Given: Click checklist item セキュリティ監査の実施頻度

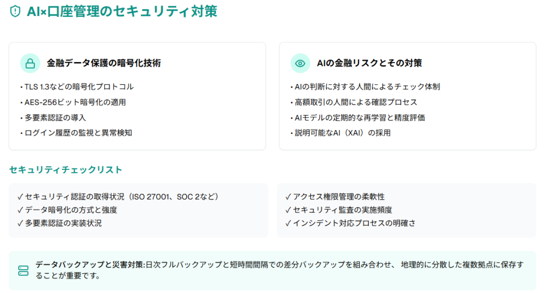Looking at the screenshot, I should pos(339,210).
